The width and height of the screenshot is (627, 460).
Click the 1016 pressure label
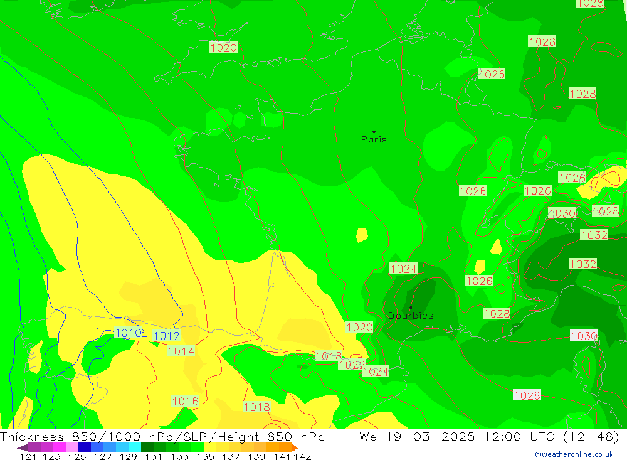point(185,401)
